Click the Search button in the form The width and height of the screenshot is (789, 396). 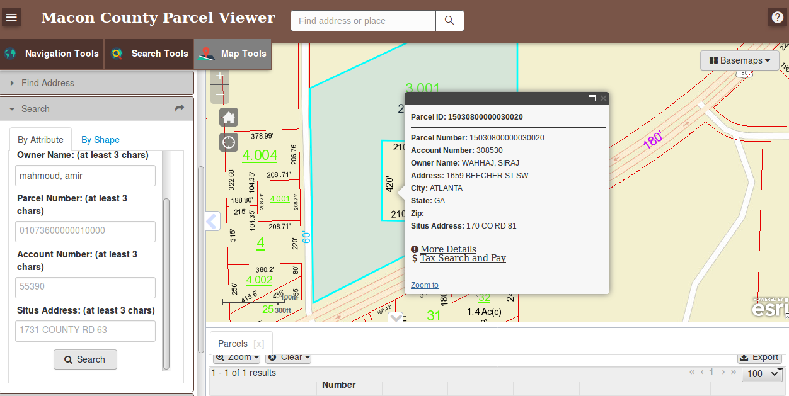(x=85, y=359)
